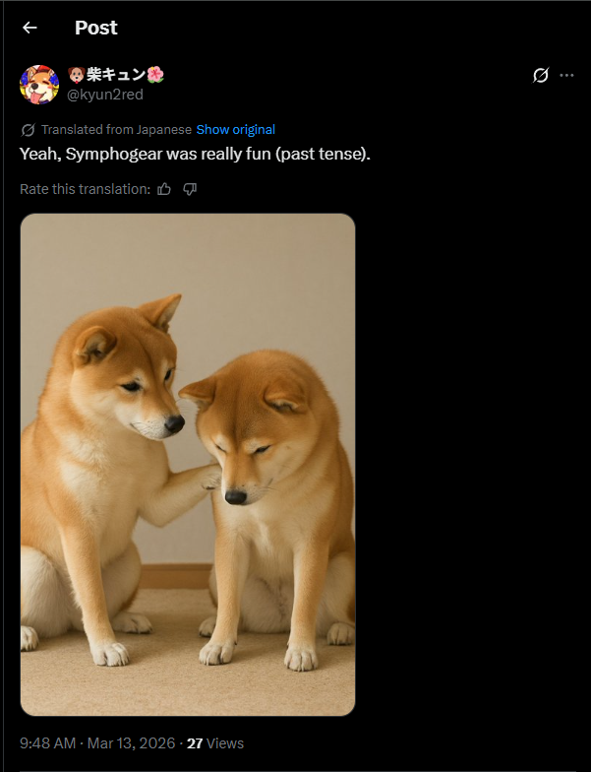Click the 9:48 AM Mar 13, 2026 timestamp
The image size is (591, 772).
pyautogui.click(x=97, y=742)
